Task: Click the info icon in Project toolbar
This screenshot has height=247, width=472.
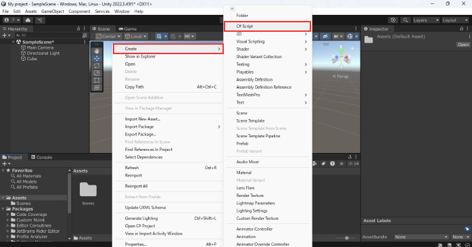Action: click(x=332, y=164)
